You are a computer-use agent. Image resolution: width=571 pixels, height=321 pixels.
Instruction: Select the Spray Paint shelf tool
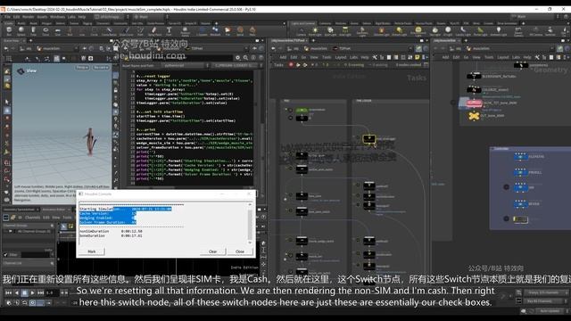click(x=153, y=31)
